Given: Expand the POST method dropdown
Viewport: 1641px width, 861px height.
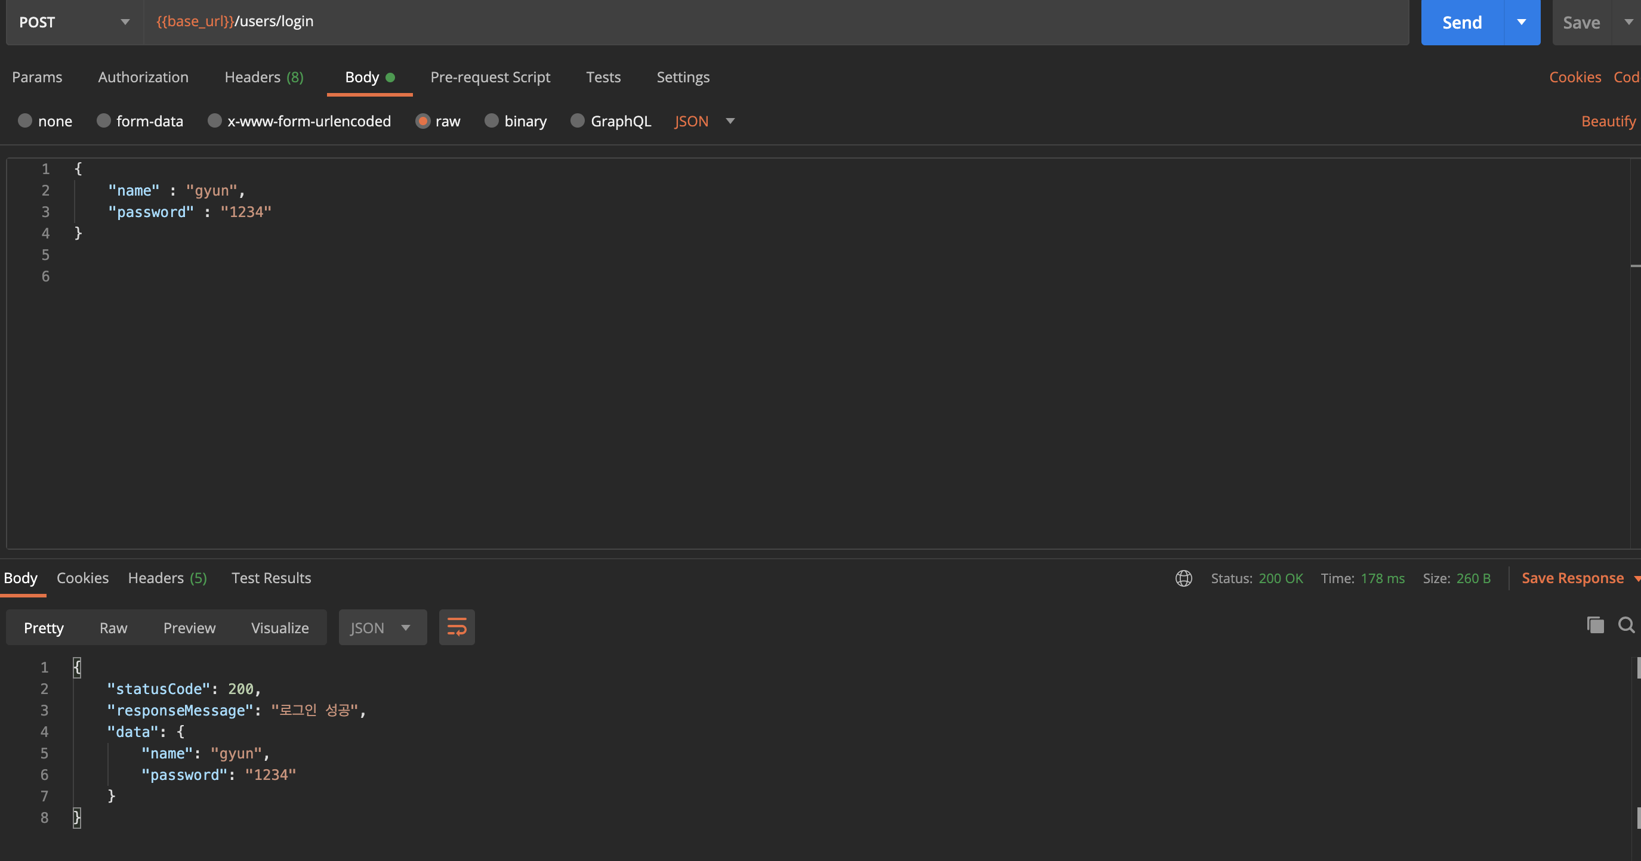Looking at the screenshot, I should point(75,22).
